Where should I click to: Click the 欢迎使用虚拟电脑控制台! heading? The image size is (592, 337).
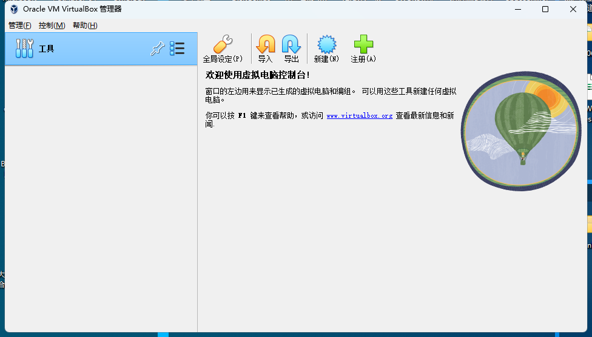(x=258, y=75)
